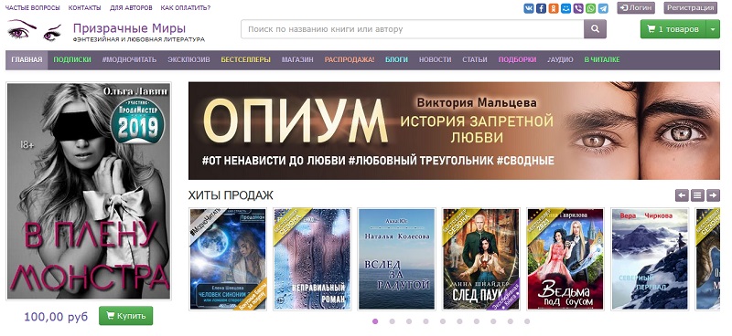Go to Главная tab
The height and width of the screenshot is (336, 732).
[27, 59]
